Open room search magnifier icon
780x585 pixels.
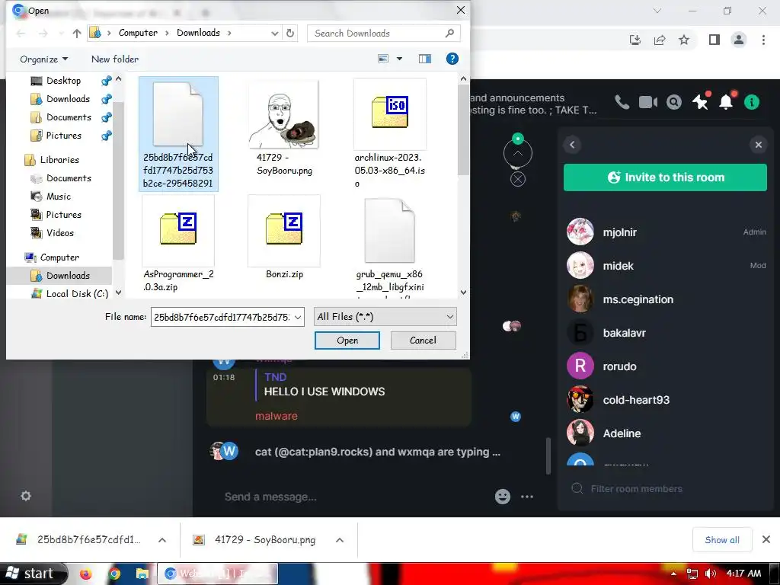pyautogui.click(x=674, y=103)
